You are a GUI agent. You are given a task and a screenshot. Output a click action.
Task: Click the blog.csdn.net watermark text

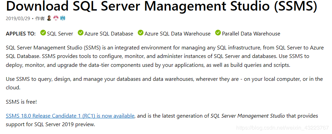(282, 128)
